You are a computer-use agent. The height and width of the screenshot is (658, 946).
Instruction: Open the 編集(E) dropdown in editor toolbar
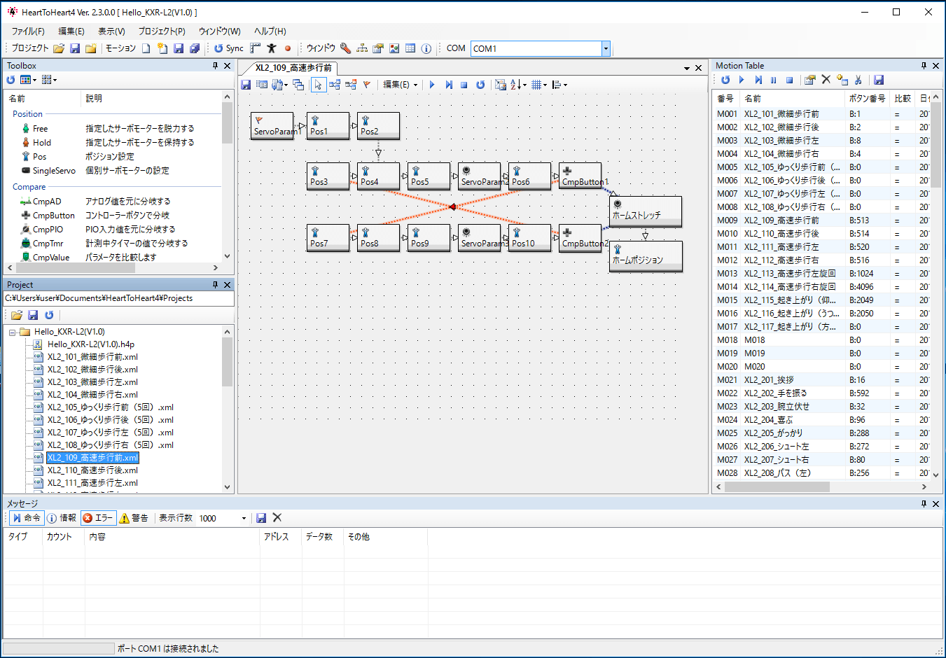tap(400, 85)
